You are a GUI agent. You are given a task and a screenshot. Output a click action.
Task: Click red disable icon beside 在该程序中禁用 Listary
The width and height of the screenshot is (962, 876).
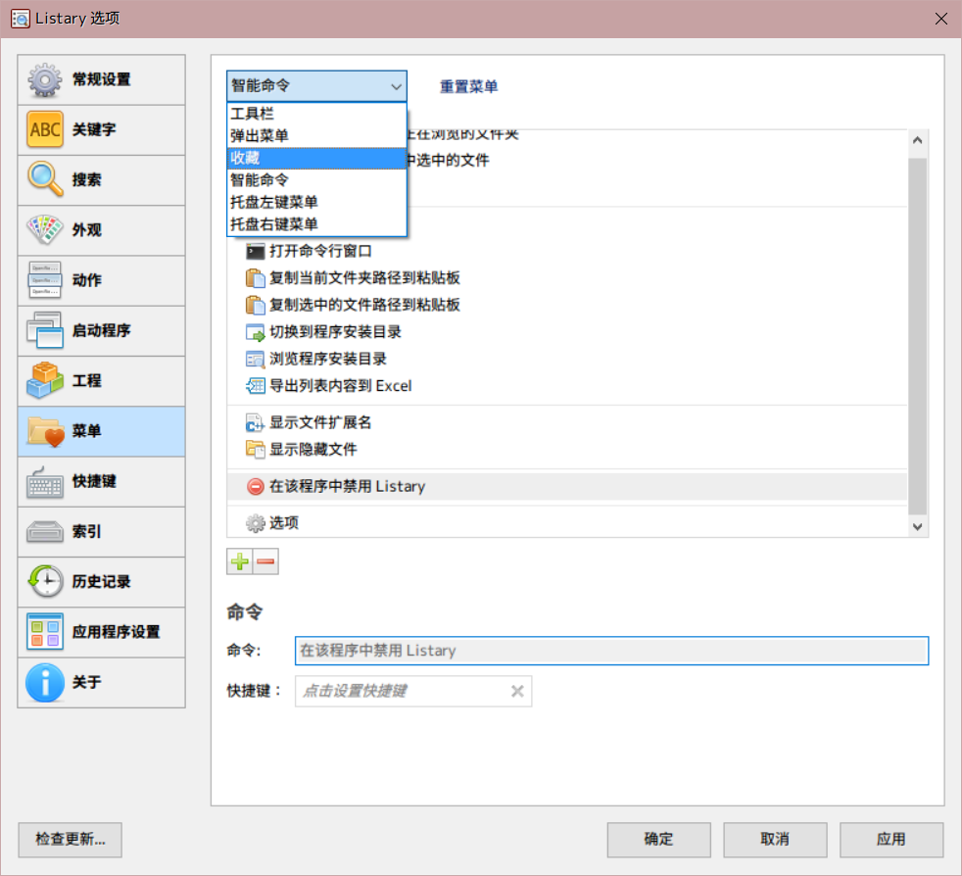[x=256, y=487]
